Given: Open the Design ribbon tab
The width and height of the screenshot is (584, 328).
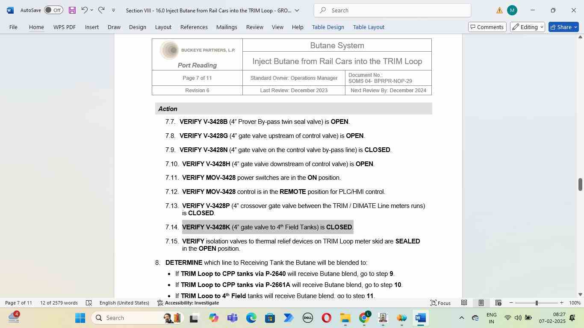Looking at the screenshot, I should 138,27.
